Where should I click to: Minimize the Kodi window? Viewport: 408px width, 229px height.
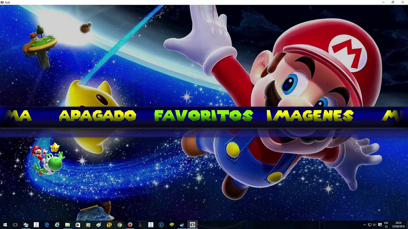click(x=383, y=2)
